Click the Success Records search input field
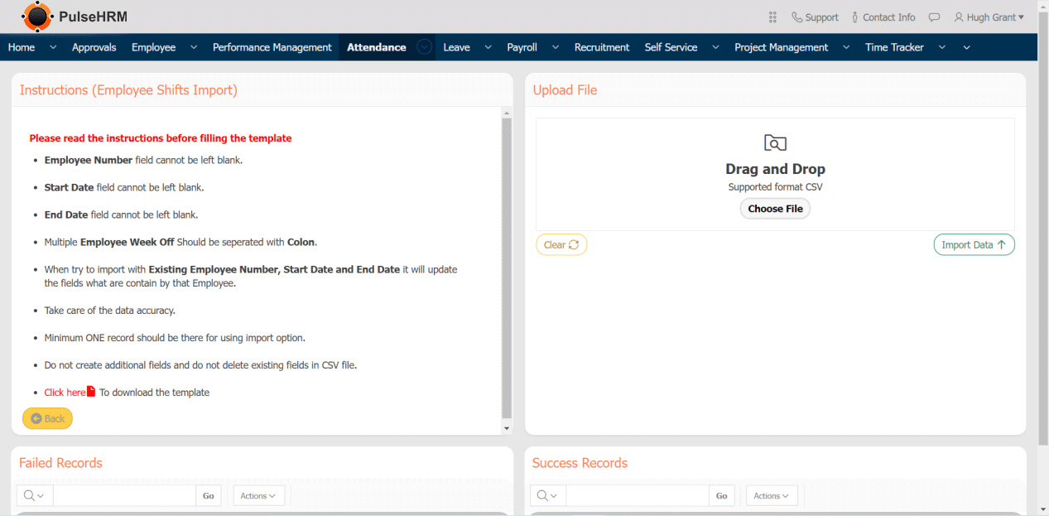The height and width of the screenshot is (516, 1049). [x=637, y=495]
